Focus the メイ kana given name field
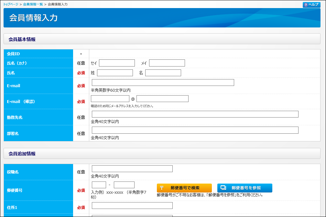 (x=167, y=63)
